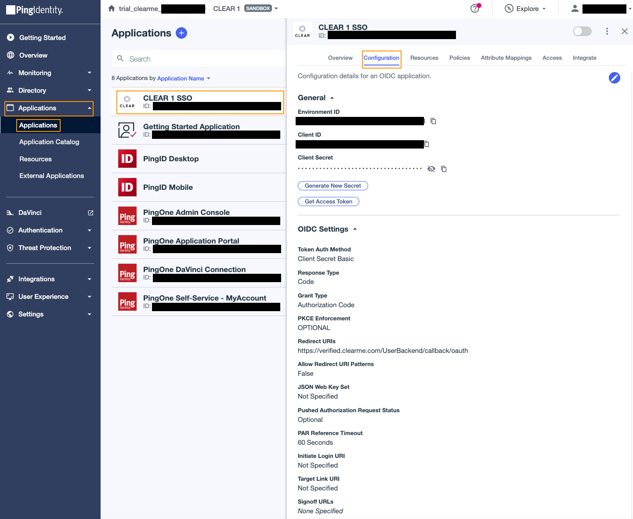Click the Settings globe icon
Viewport: 633px width, 519px height.
click(x=10, y=314)
